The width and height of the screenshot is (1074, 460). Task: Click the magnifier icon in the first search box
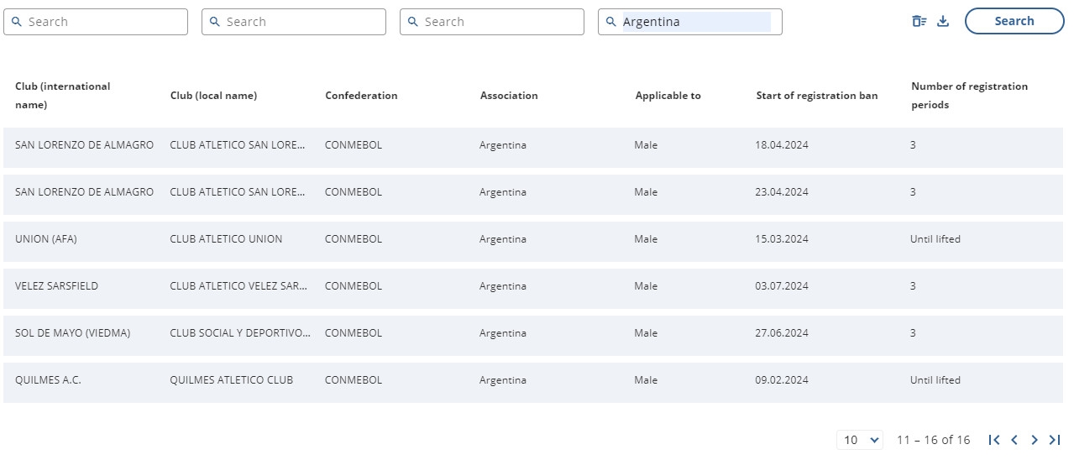[17, 22]
